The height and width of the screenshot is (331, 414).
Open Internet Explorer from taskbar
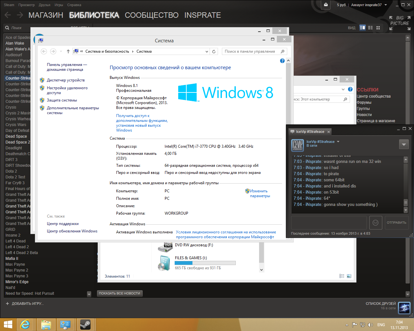point(25,325)
